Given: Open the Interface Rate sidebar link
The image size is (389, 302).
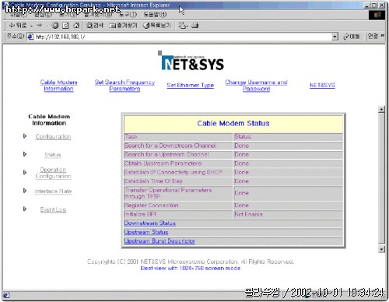Looking at the screenshot, I should (x=53, y=191).
